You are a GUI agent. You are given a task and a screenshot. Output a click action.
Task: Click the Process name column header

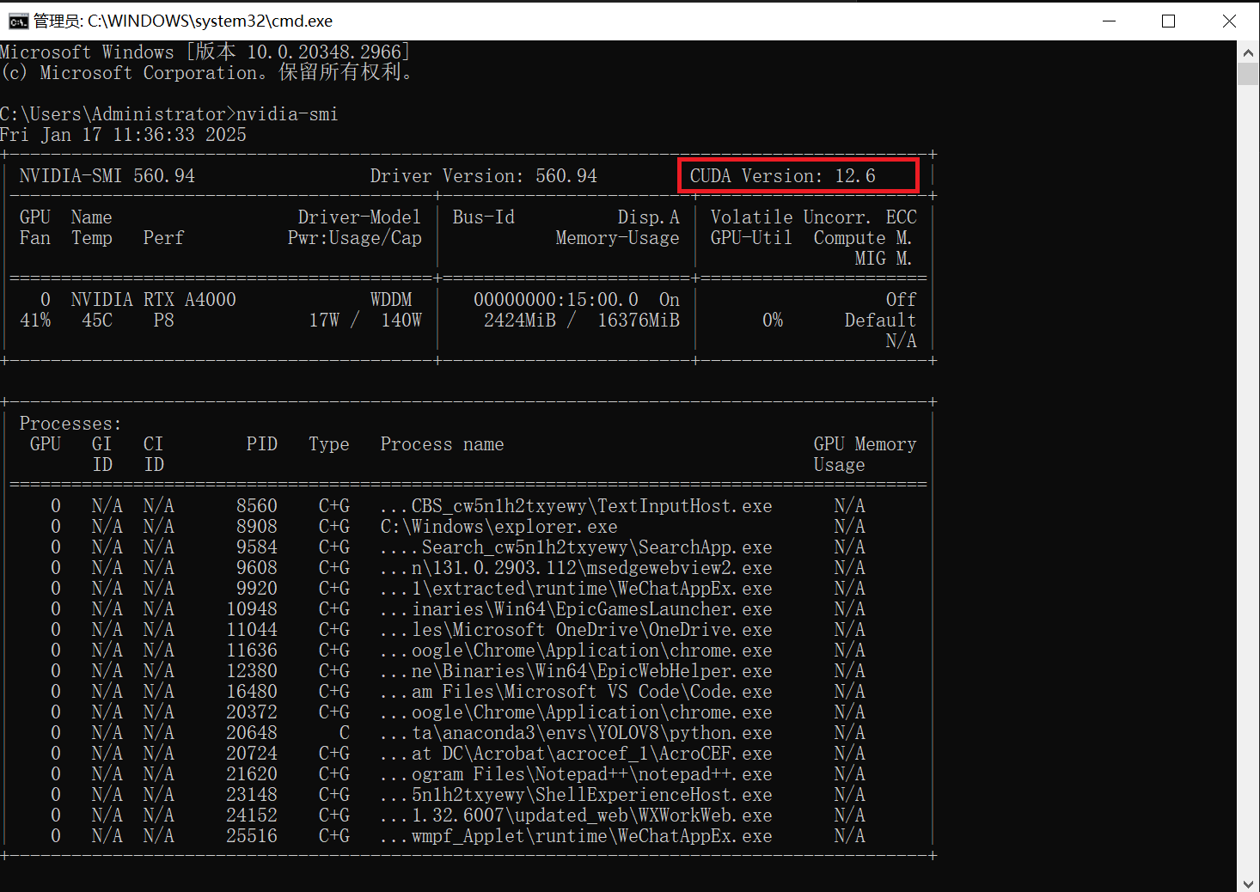pyautogui.click(x=442, y=444)
